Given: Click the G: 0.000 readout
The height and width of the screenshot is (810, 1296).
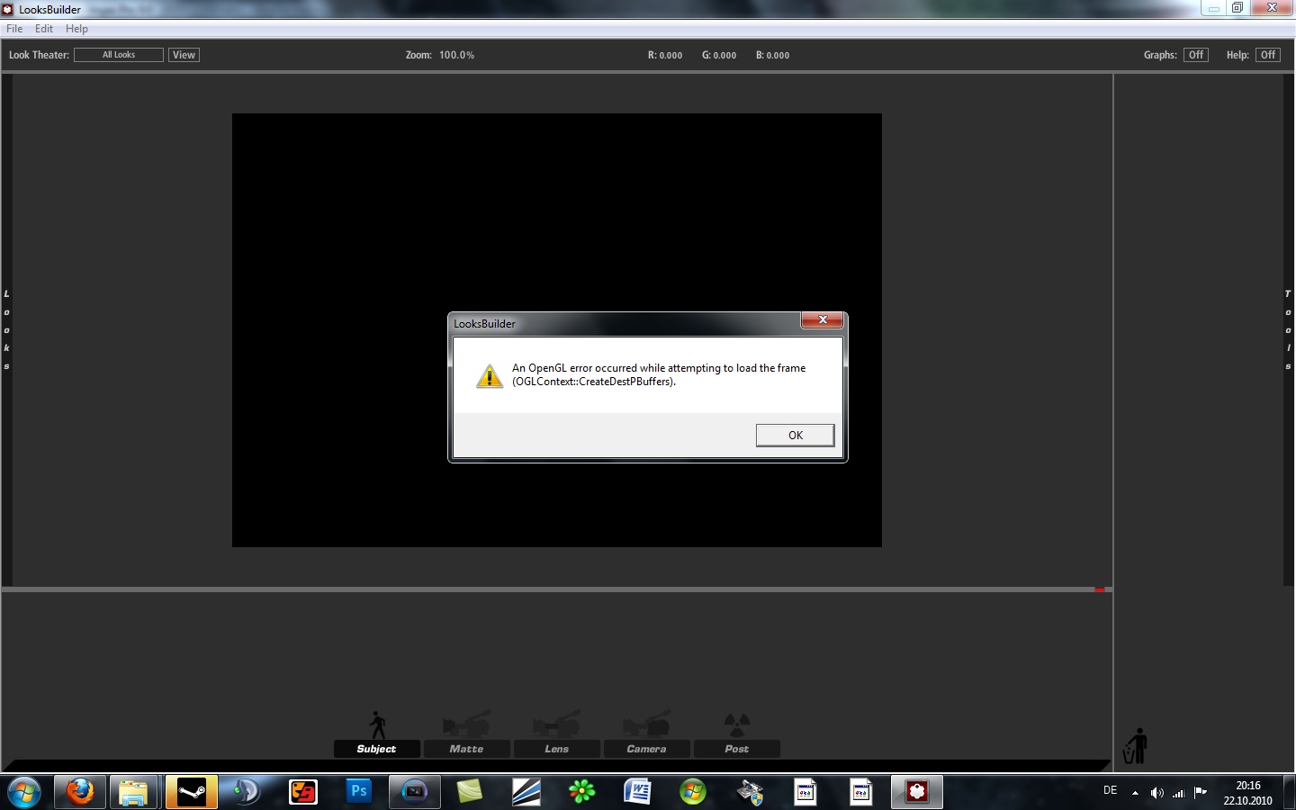Looking at the screenshot, I should coord(719,55).
